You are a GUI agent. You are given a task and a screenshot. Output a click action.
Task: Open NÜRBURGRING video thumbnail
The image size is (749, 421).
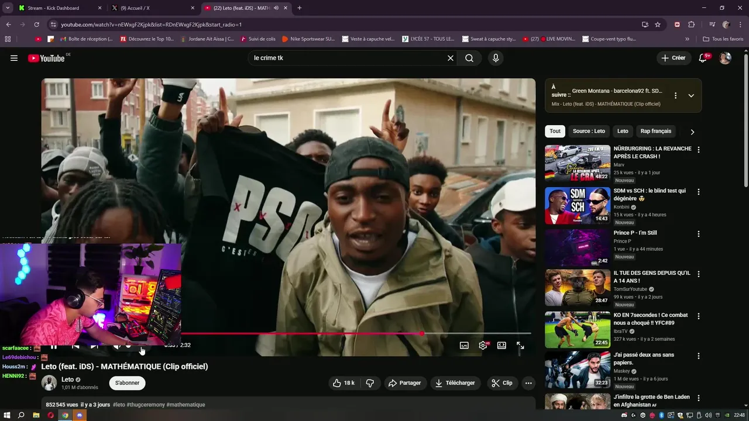tap(578, 163)
